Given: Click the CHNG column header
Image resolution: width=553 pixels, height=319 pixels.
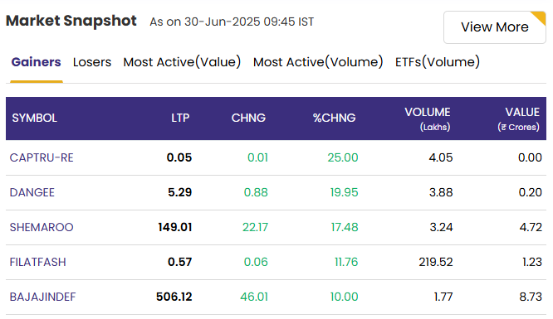Looking at the screenshot, I should click(x=248, y=118).
